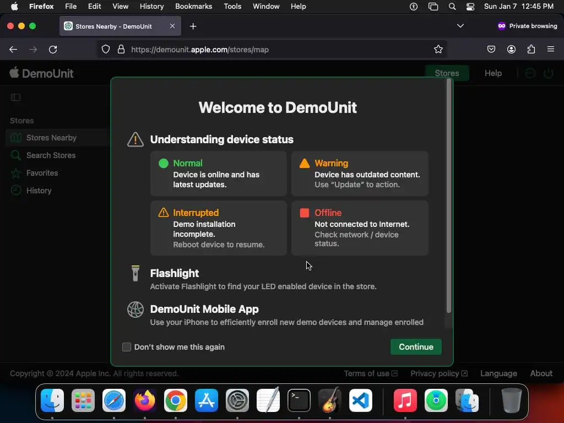The width and height of the screenshot is (564, 423).
Task: Click the orange Warning triangle icon
Action: (304, 163)
